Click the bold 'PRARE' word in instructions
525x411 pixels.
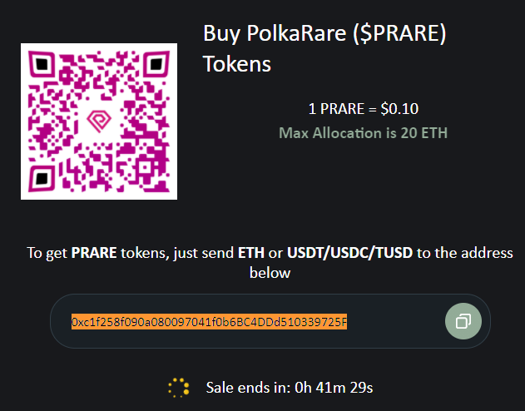94,253
